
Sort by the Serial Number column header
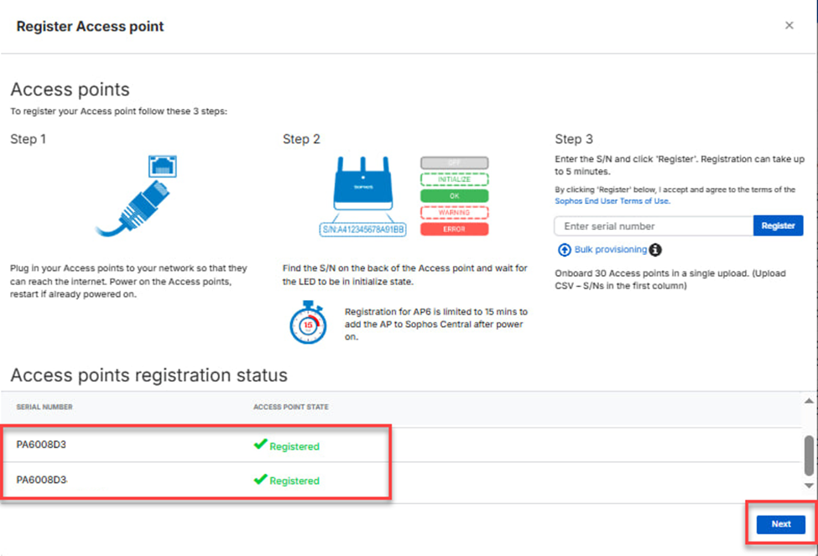pos(44,408)
